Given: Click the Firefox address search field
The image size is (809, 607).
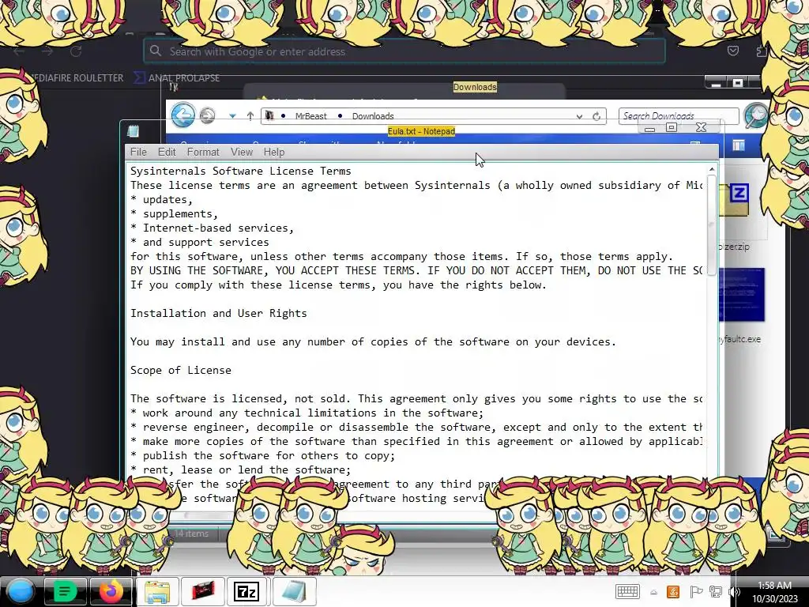Looking at the screenshot, I should pos(404,51).
